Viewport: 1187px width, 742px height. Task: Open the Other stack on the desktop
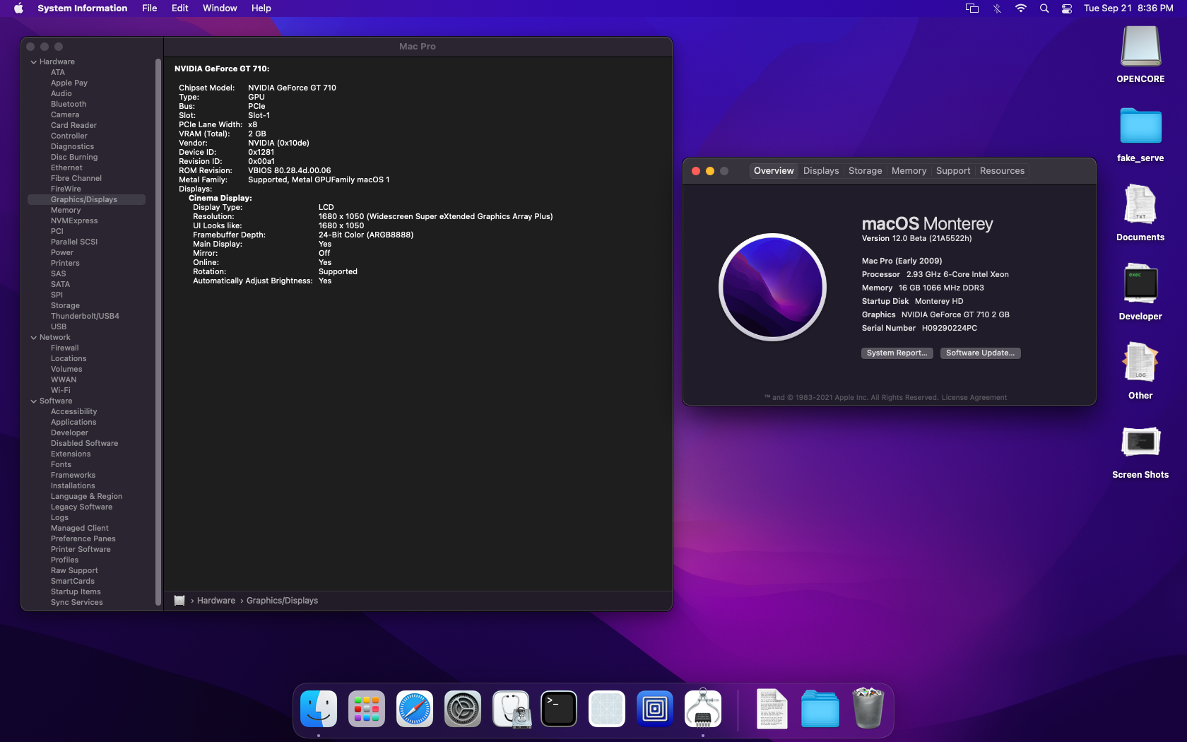coord(1140,363)
